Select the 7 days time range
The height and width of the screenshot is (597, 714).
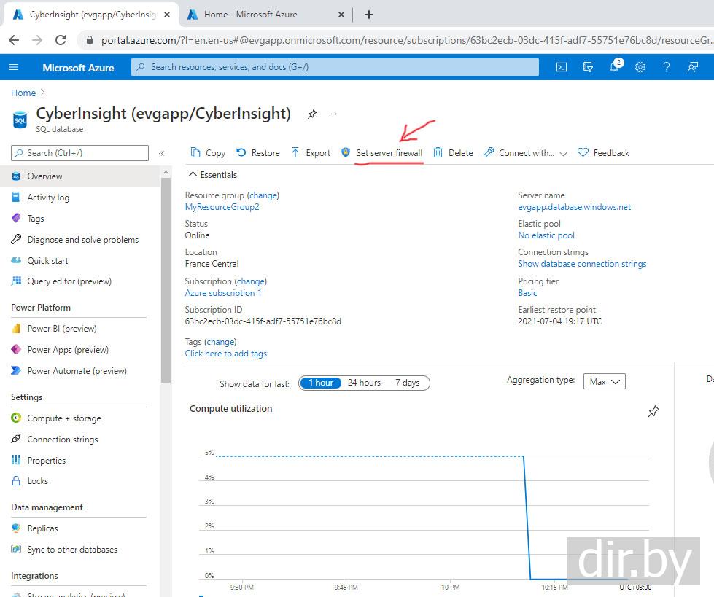407,383
